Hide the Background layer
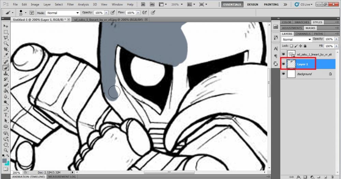This screenshot has width=341, height=179. point(283,74)
